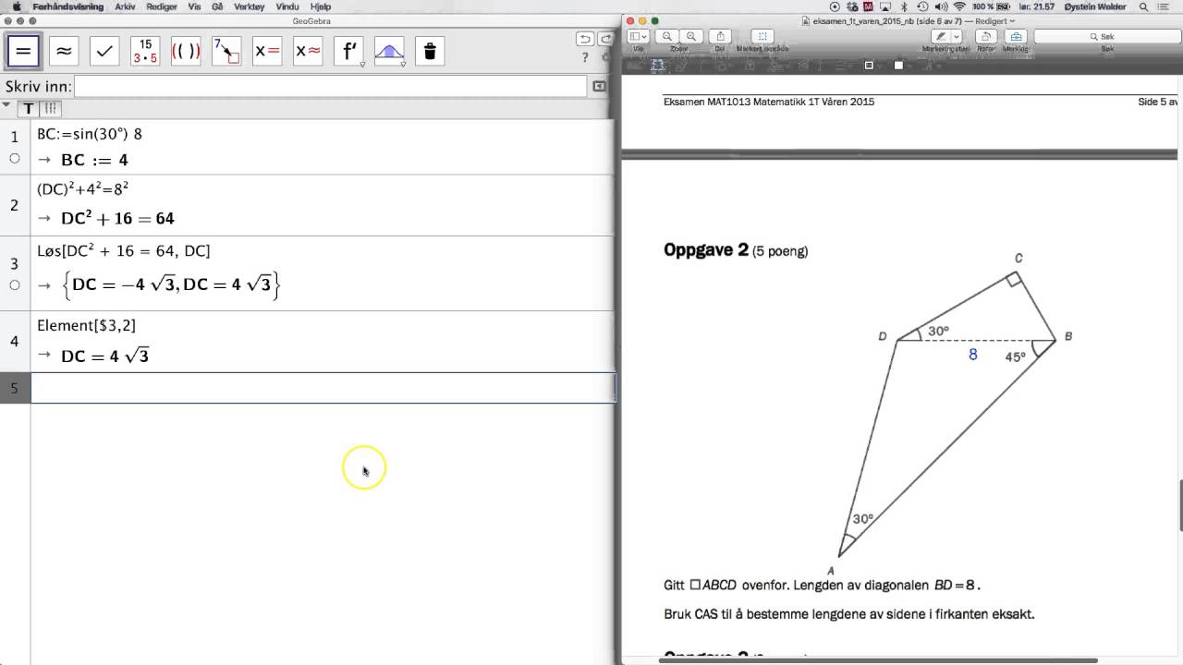This screenshot has width=1183, height=665.
Task: Open the Rediger menu
Action: pyautogui.click(x=162, y=6)
